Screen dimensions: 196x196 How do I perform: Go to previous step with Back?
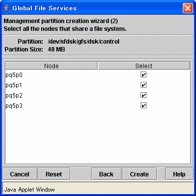(106, 174)
